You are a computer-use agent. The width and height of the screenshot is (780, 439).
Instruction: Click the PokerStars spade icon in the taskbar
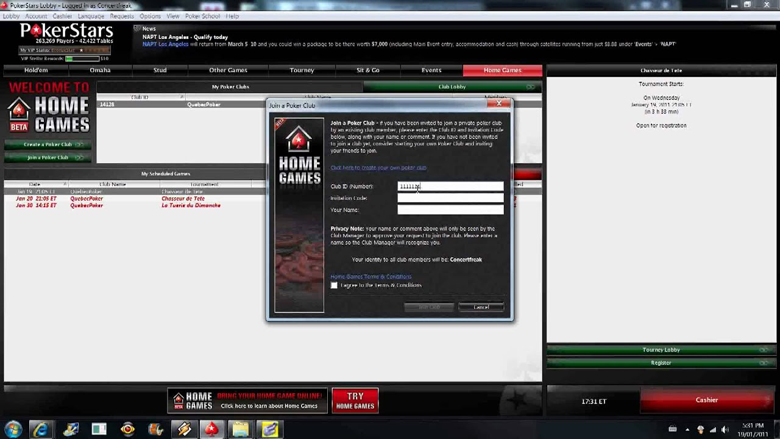pos(211,430)
